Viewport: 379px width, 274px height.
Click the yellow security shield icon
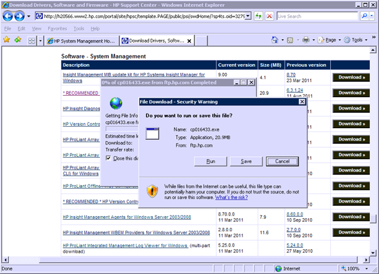[152, 191]
